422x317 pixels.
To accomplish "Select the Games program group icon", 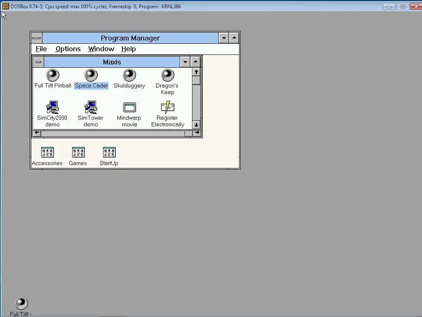I will tap(78, 152).
